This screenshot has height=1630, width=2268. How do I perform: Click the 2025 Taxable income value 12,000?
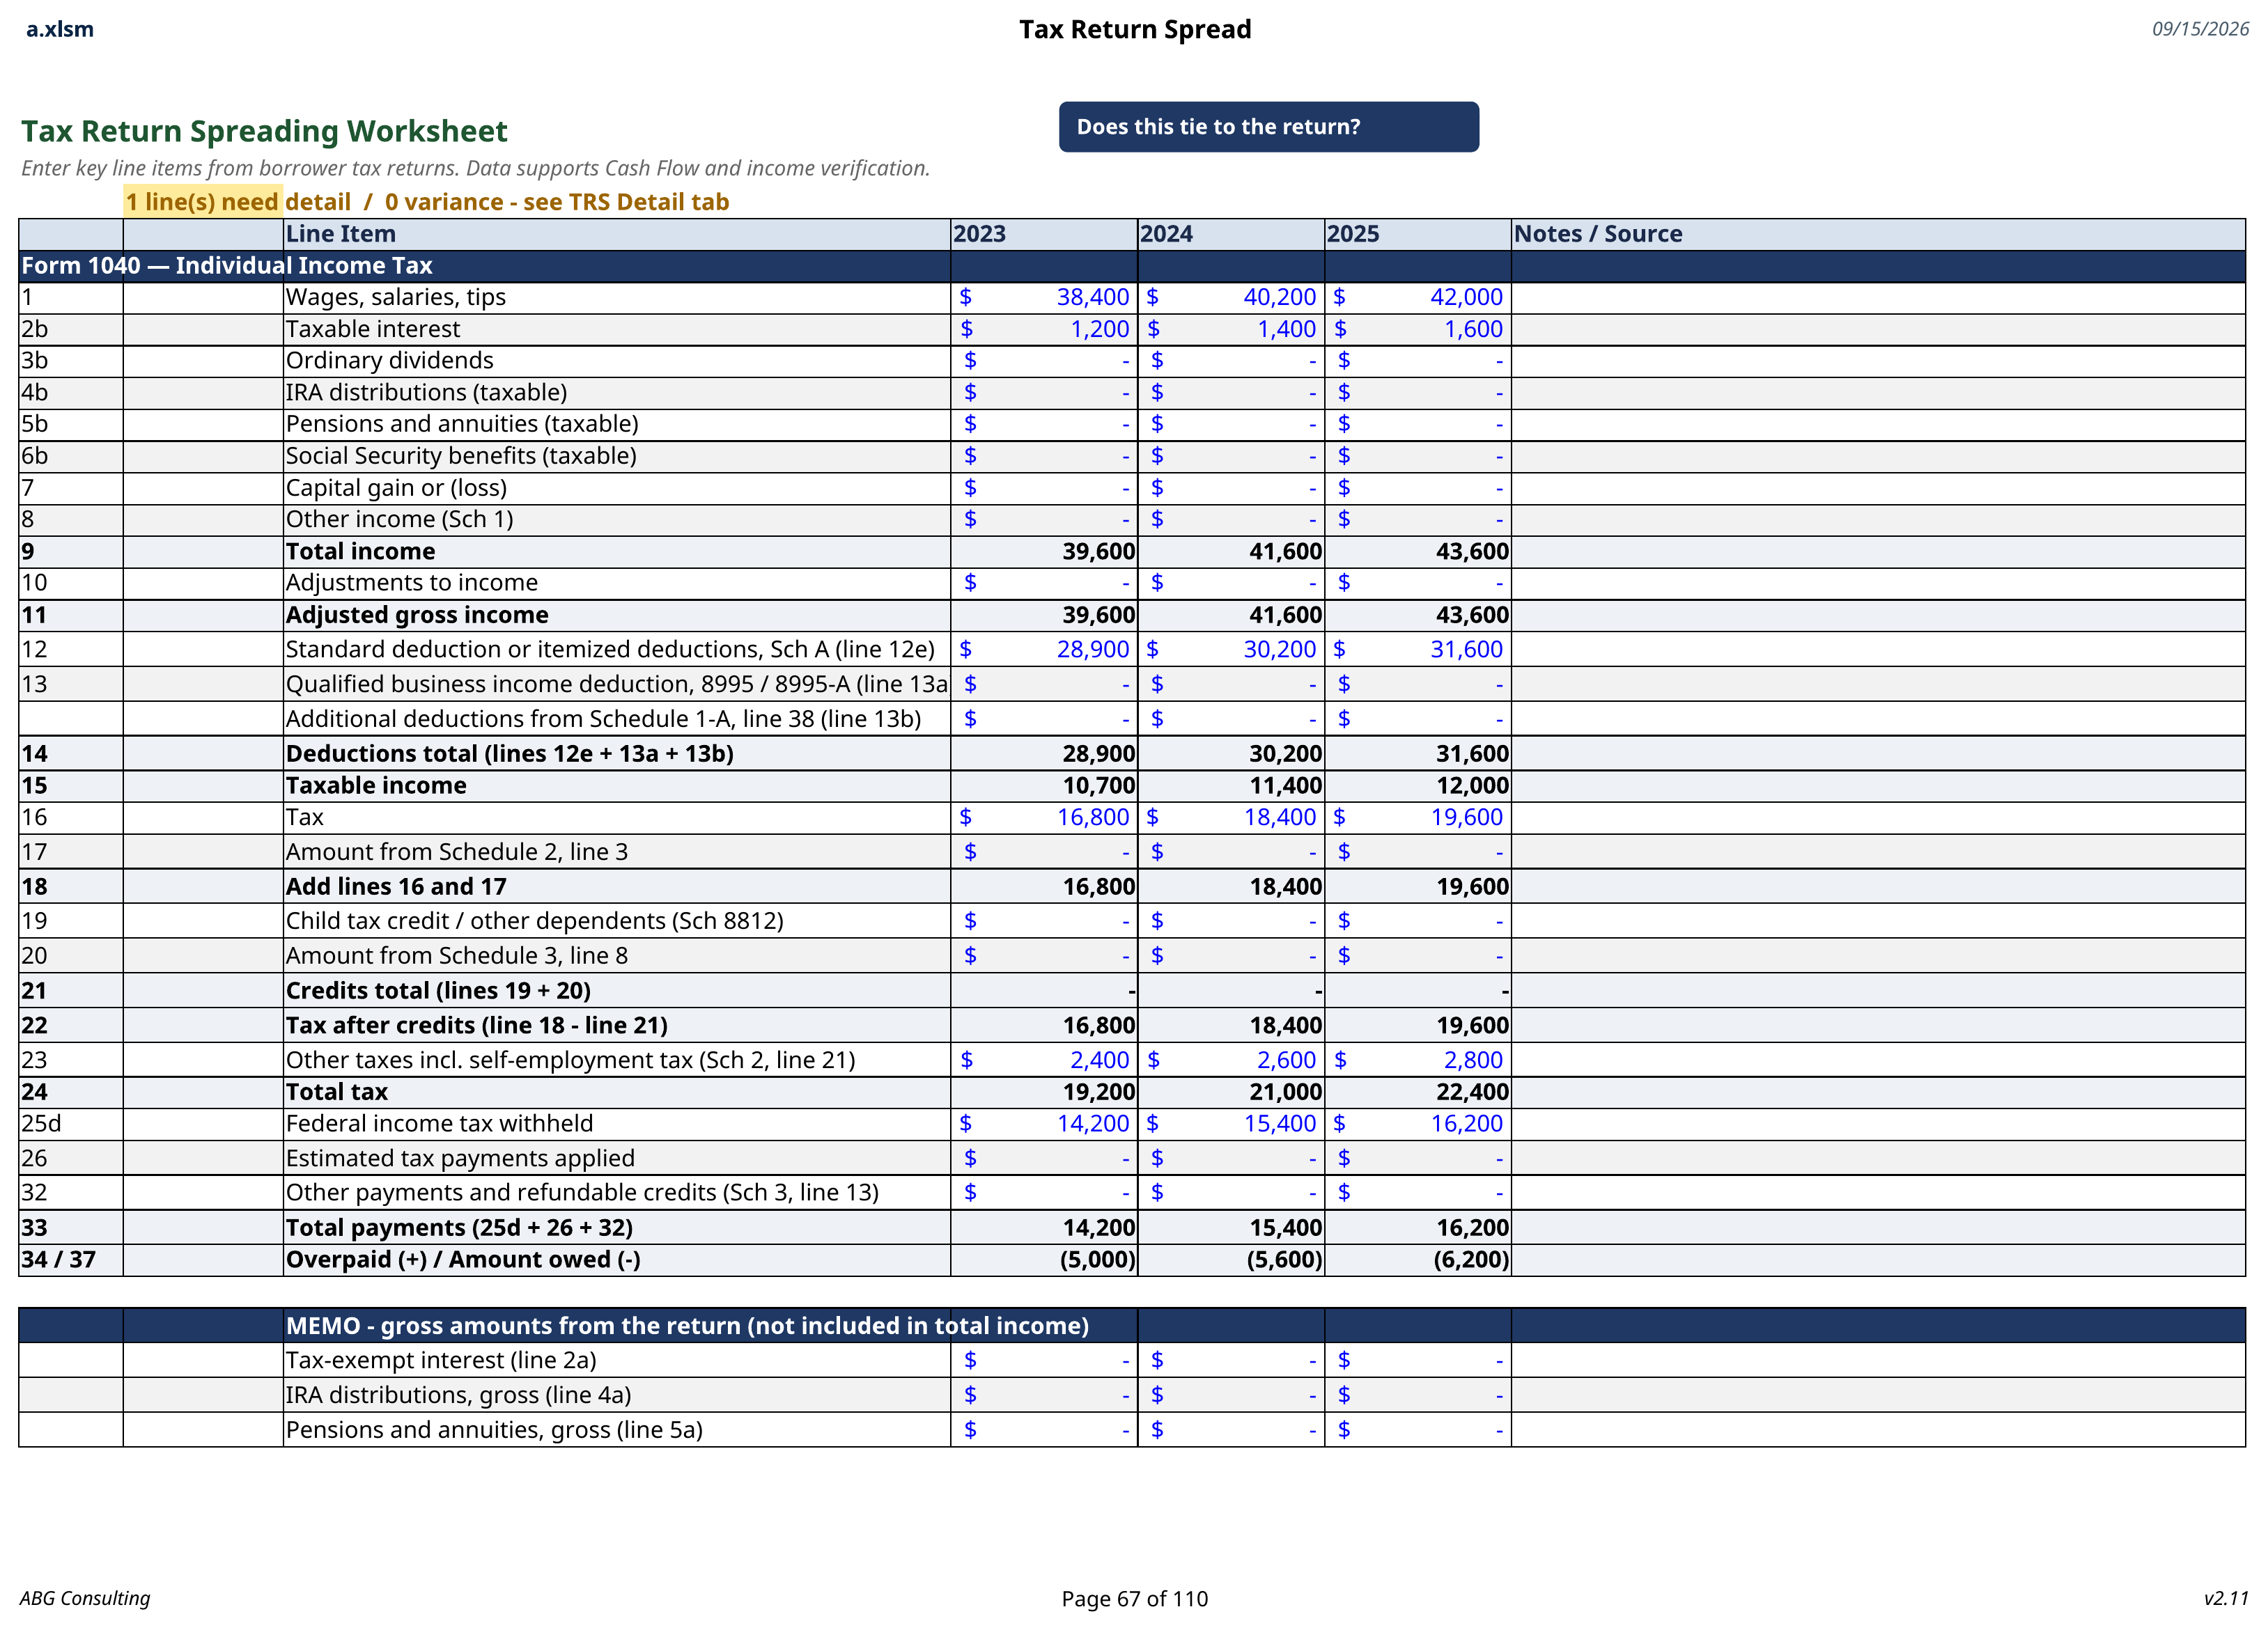coord(1417,785)
